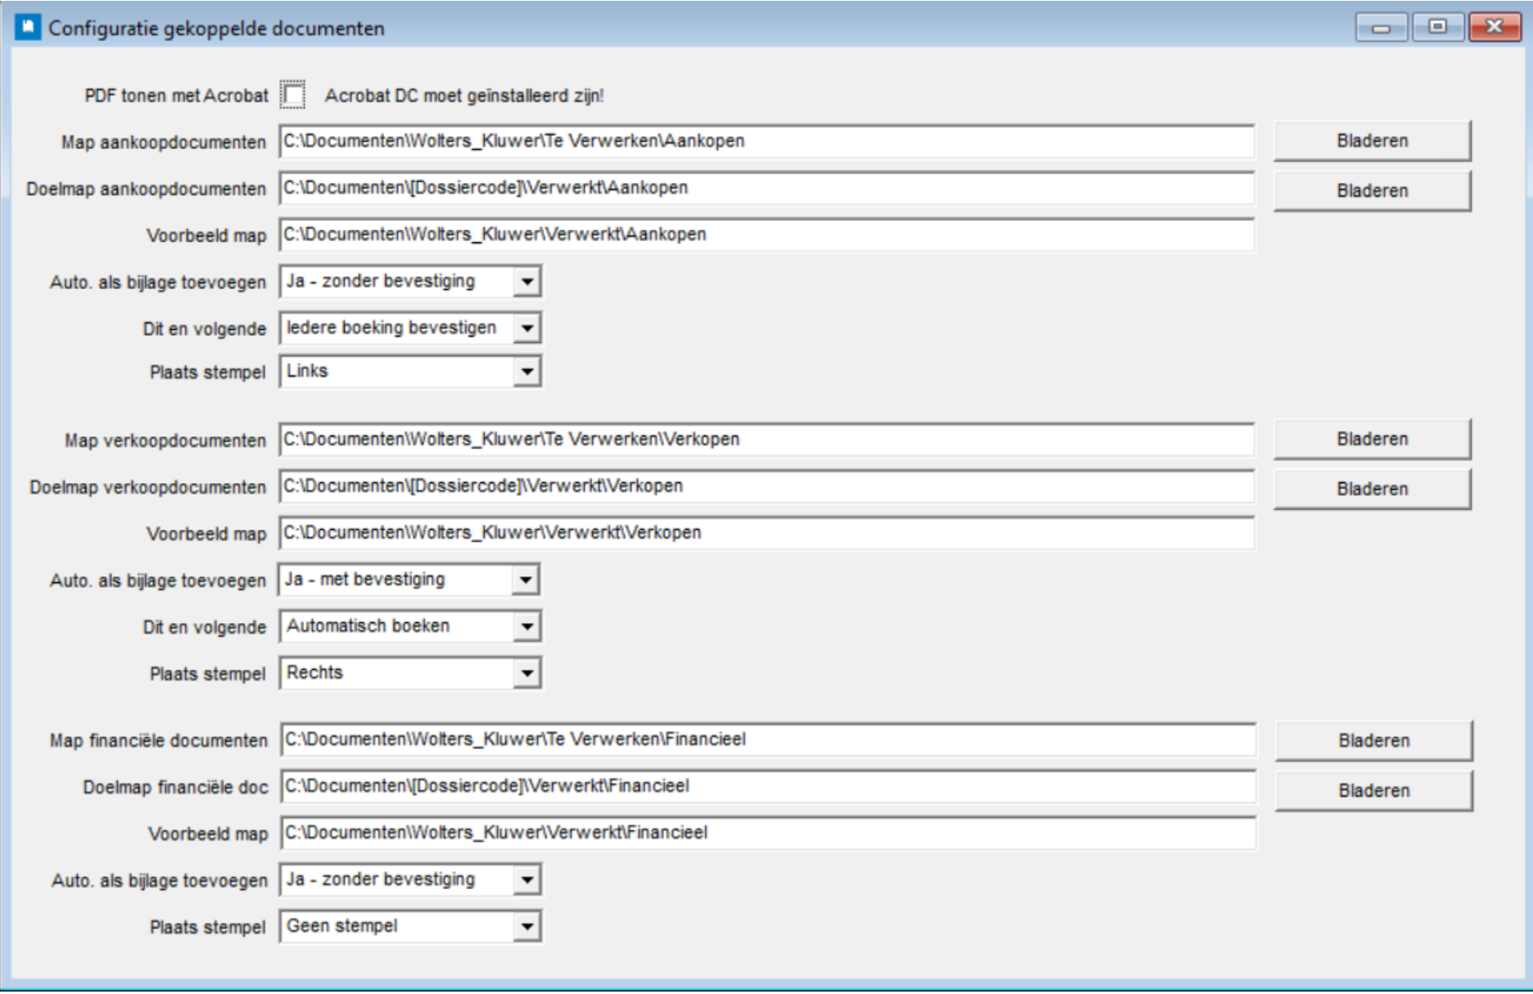Viewport: 1533px width, 994px height.
Task: Browse for the Map verkoopdocumenten folder
Action: point(1372,439)
